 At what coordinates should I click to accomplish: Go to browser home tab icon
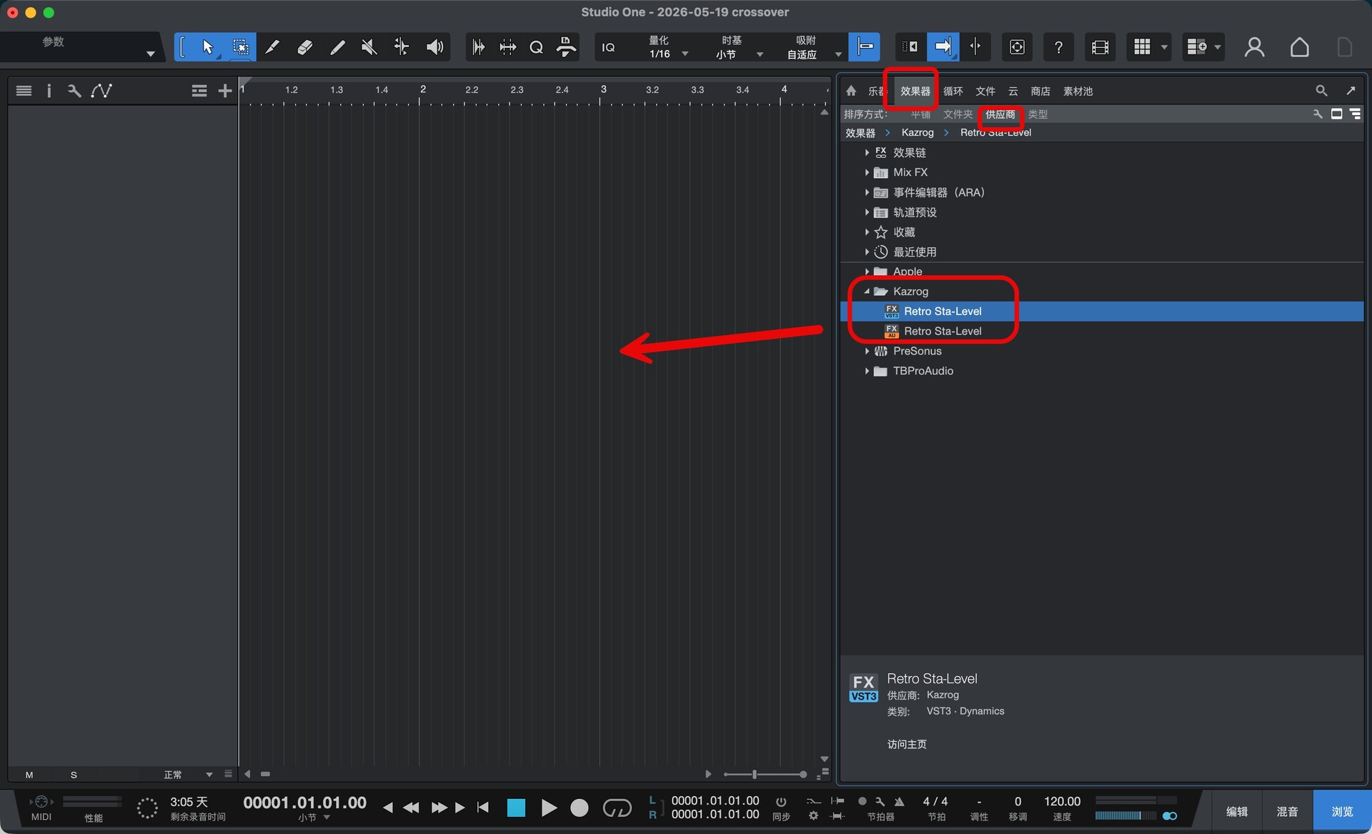[x=851, y=91]
